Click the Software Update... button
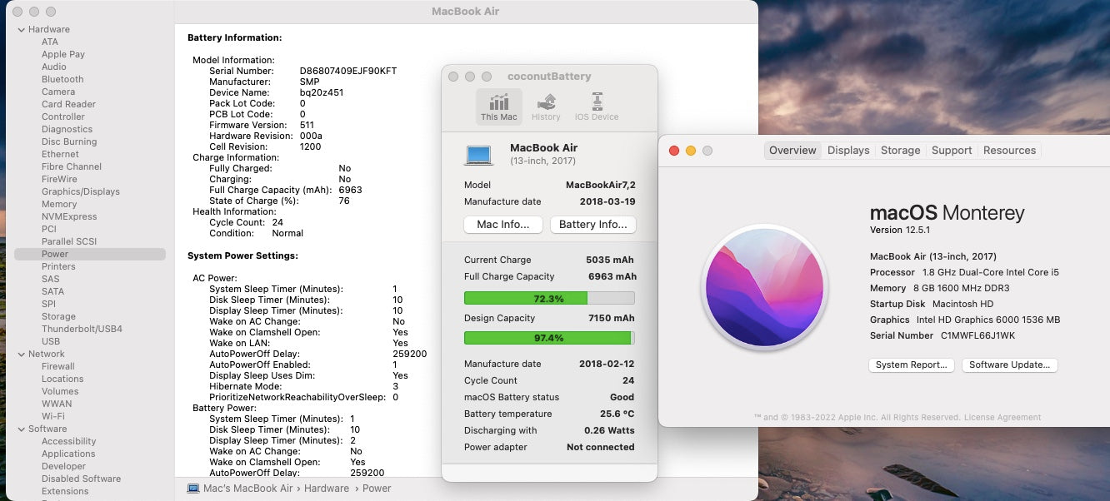The width and height of the screenshot is (1110, 501). [x=1009, y=365]
